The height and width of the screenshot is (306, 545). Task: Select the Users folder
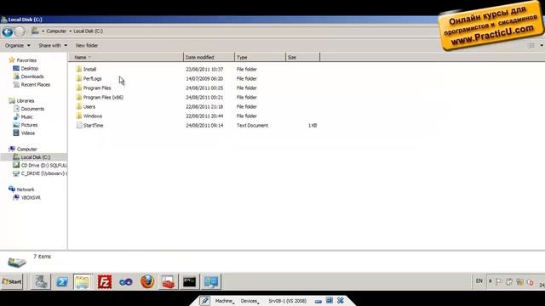coord(85,107)
